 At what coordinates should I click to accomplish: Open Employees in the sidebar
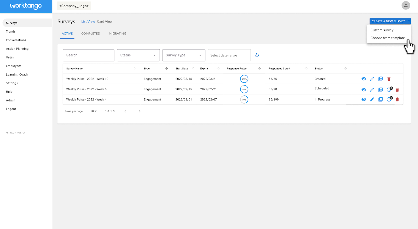point(14,66)
